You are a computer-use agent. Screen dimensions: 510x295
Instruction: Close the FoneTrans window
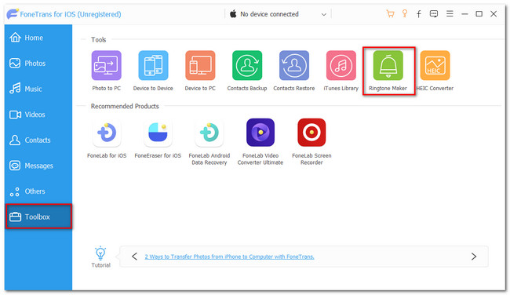tap(494, 13)
